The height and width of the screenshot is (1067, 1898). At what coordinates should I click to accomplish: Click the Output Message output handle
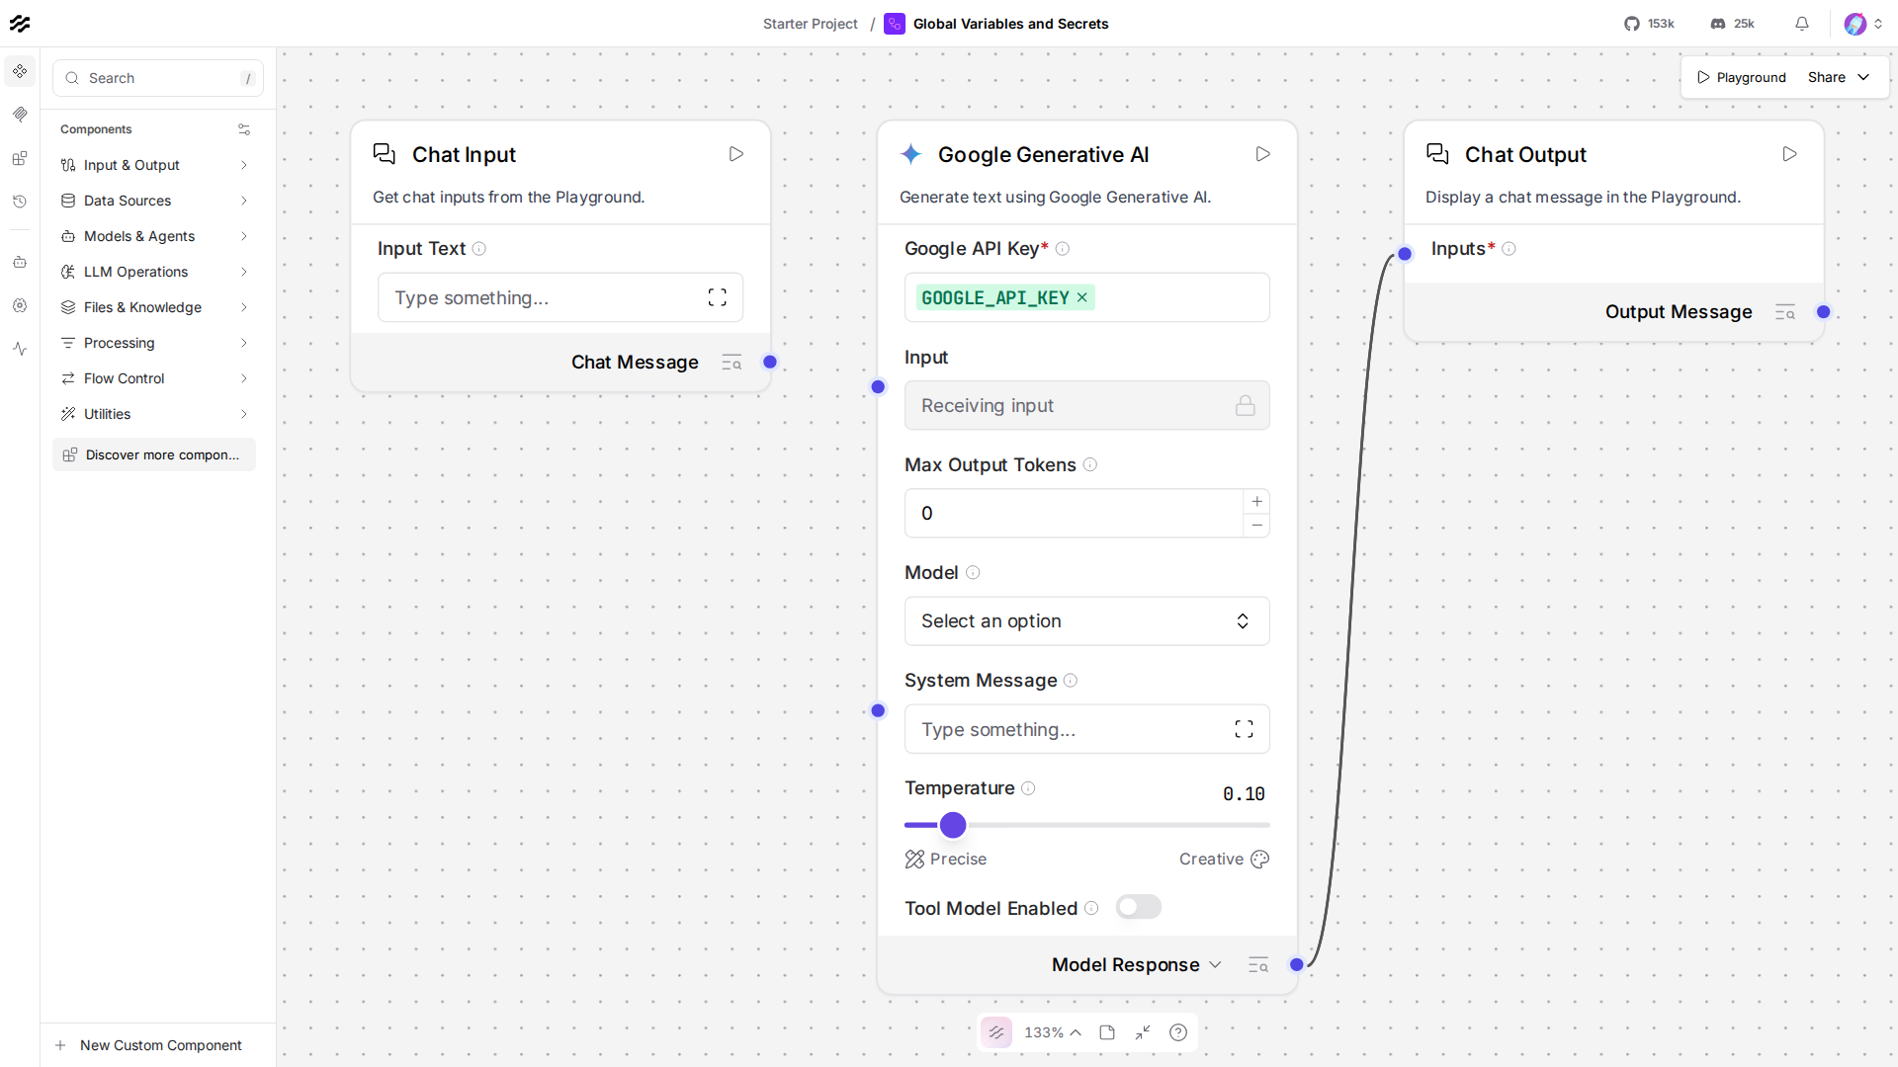(x=1824, y=312)
